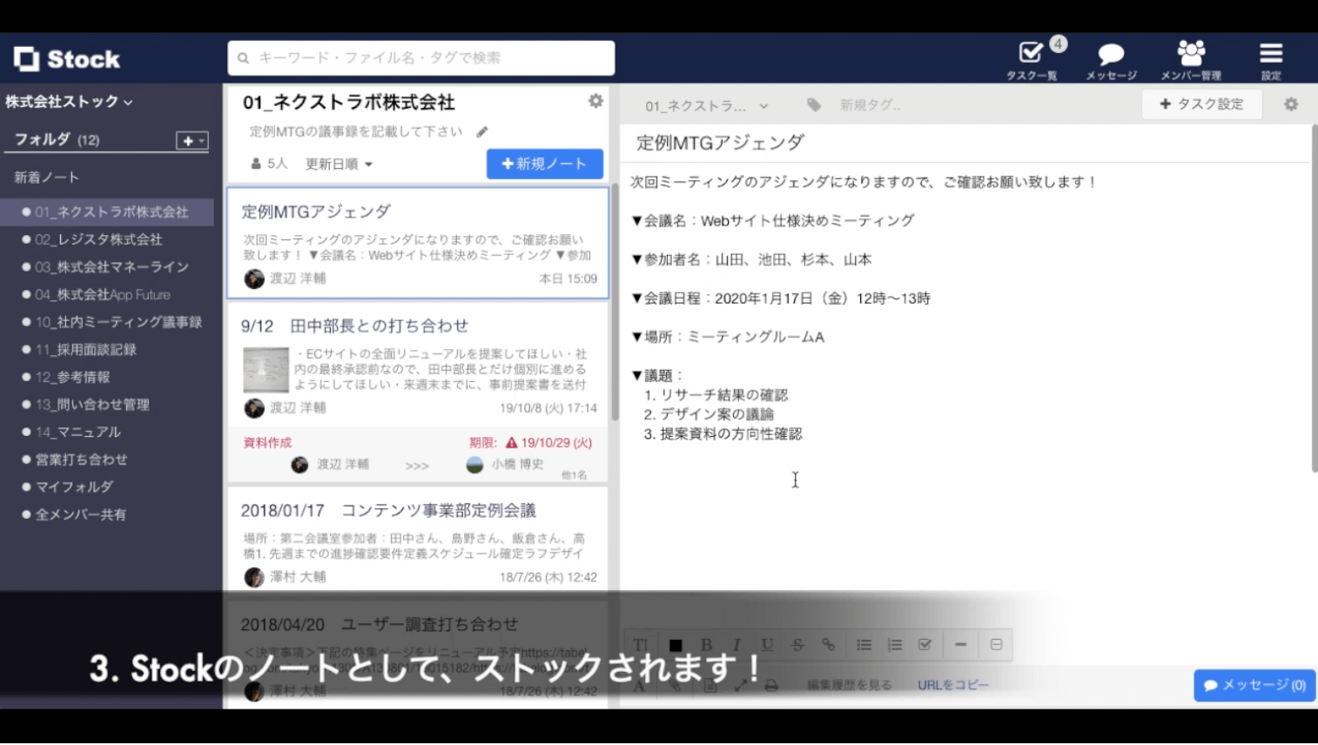Viewport: 1318px width, 745px height.
Task: Open the add folder plus dropdown
Action: click(192, 141)
